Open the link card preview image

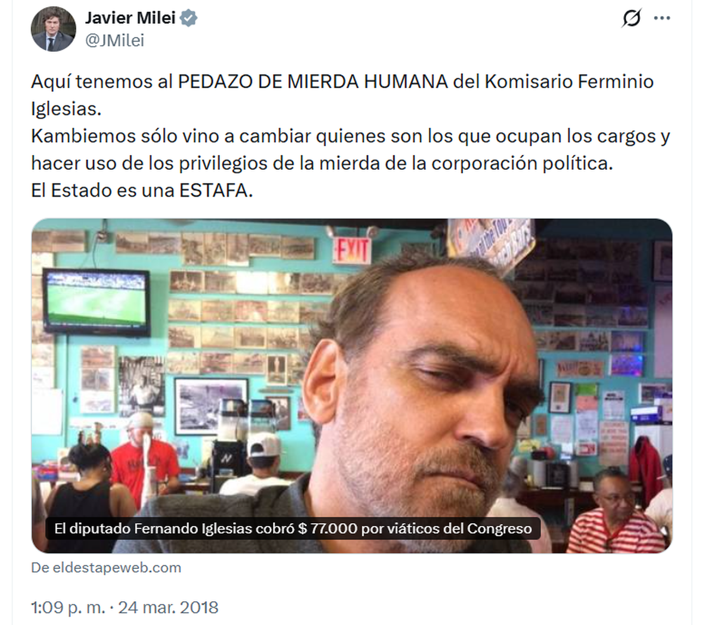[352, 385]
